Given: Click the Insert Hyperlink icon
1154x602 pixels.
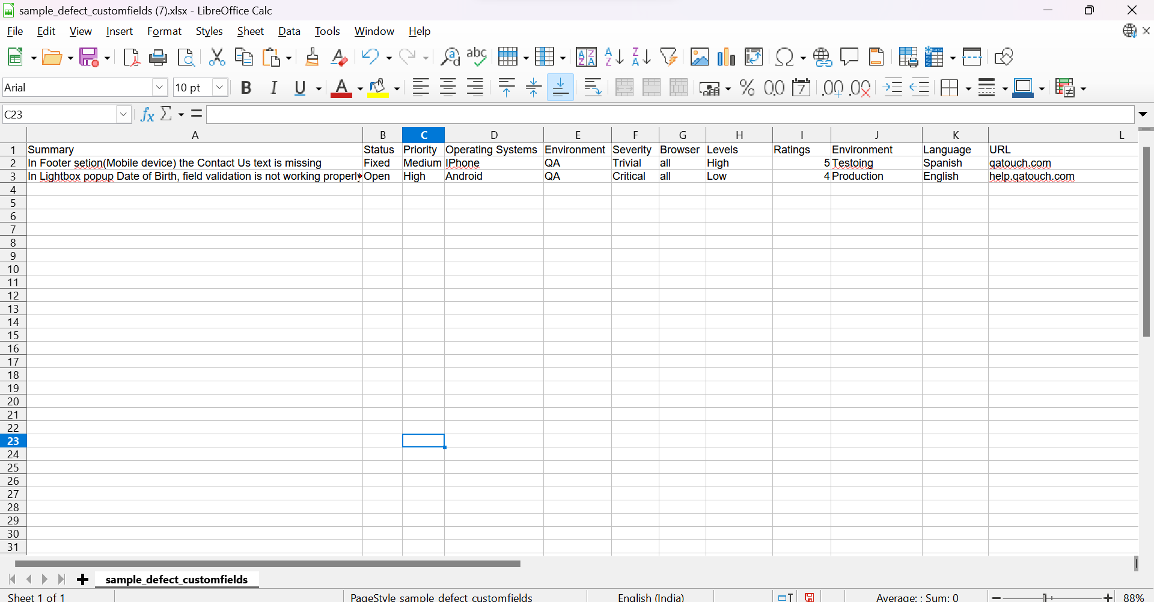Looking at the screenshot, I should pyautogui.click(x=822, y=57).
